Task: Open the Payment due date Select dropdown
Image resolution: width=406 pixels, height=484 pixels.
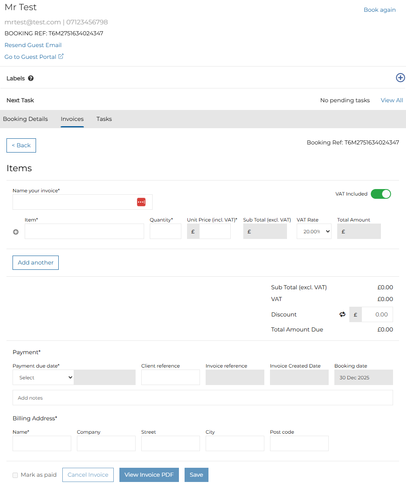Action: [43, 377]
